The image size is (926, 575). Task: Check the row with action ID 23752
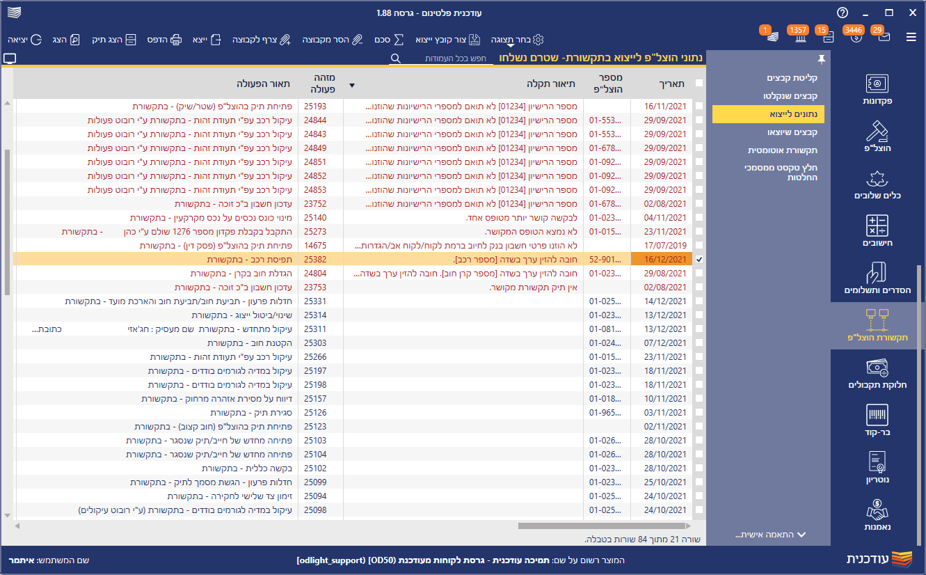click(x=699, y=204)
